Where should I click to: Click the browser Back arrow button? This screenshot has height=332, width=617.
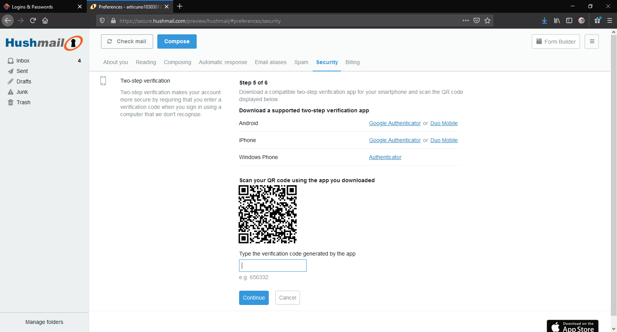8,20
